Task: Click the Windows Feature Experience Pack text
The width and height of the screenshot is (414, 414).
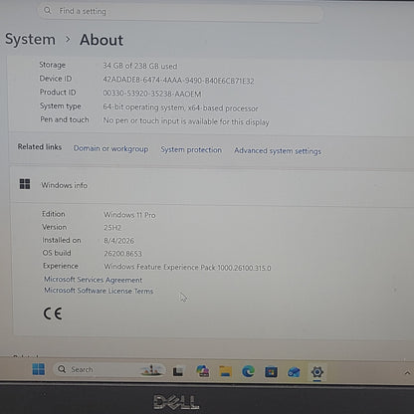Action: [x=187, y=268]
